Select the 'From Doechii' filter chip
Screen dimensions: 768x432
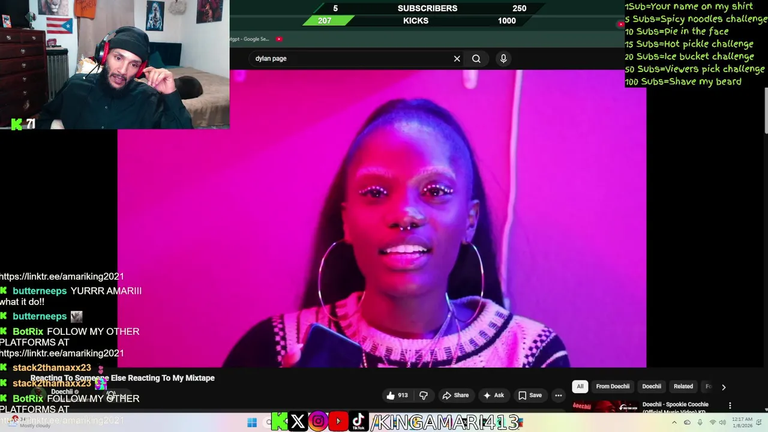pyautogui.click(x=613, y=386)
